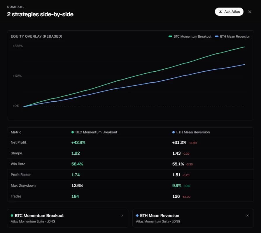The height and width of the screenshot is (233, 261).
Task: Click the -2.80 drawdown delta
Action: (187, 186)
